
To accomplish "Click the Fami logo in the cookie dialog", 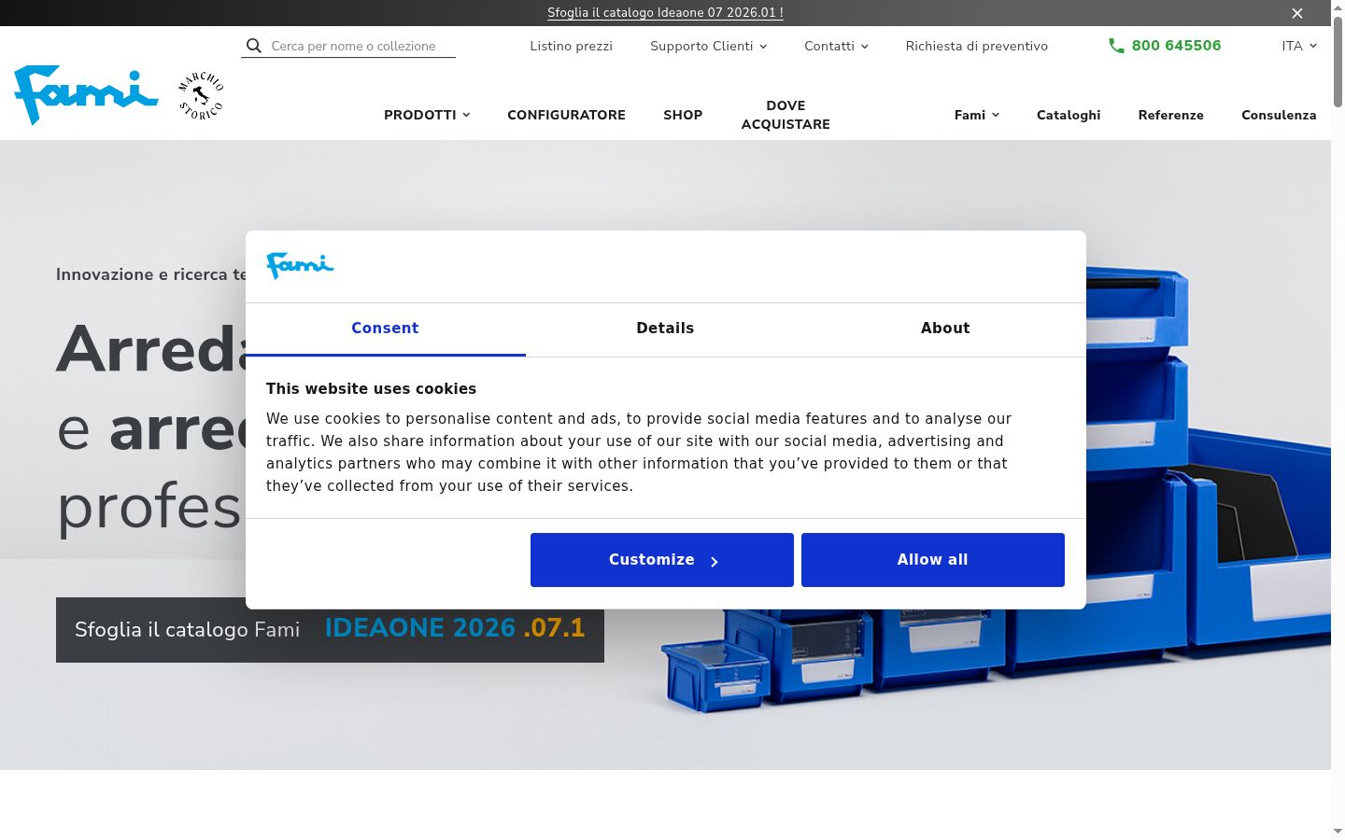I will point(300,266).
